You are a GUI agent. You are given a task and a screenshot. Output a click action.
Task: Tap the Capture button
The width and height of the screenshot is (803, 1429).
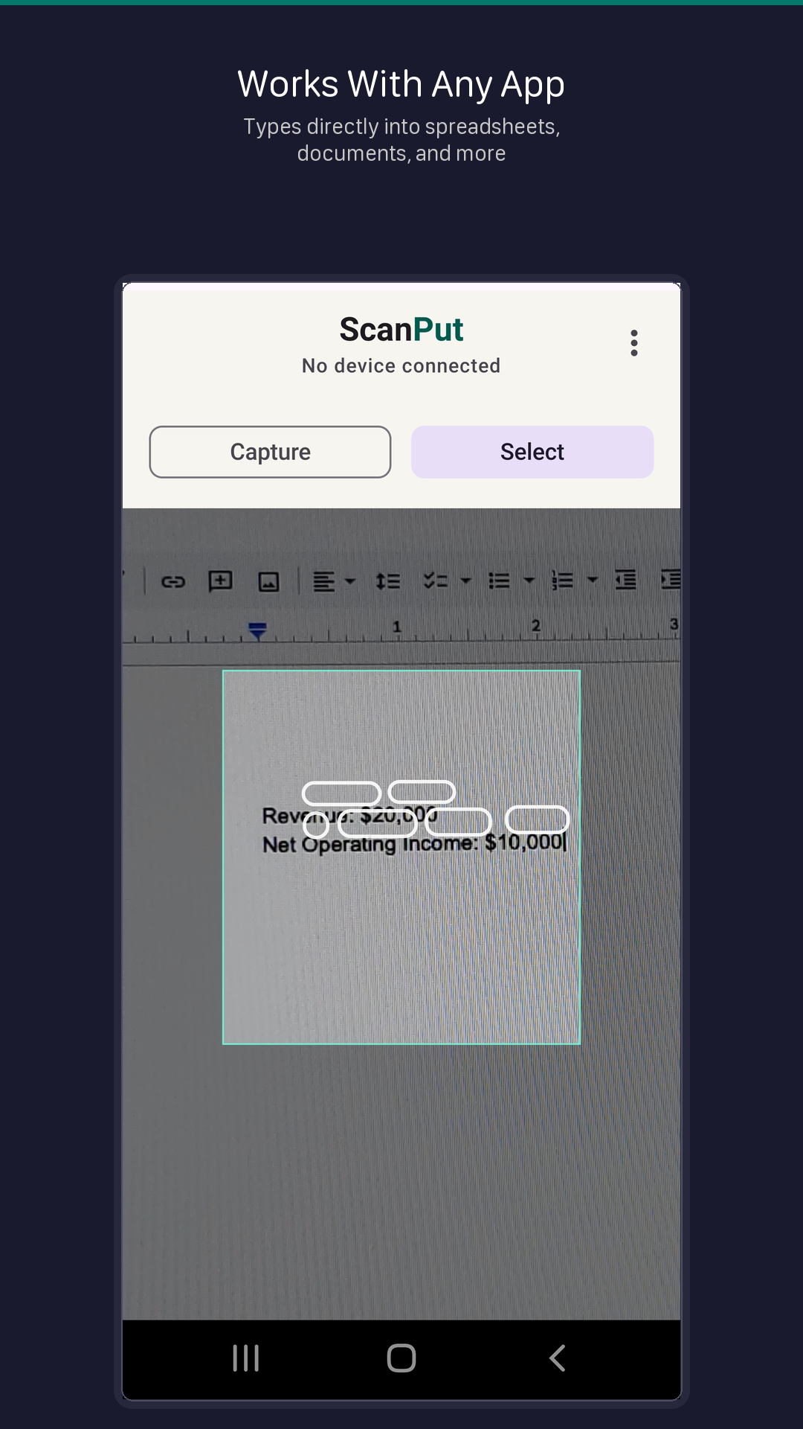tap(270, 452)
